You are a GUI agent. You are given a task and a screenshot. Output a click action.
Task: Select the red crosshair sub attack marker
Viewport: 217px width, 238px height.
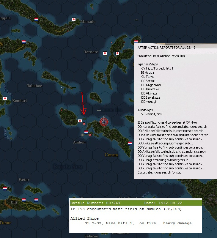click(104, 122)
